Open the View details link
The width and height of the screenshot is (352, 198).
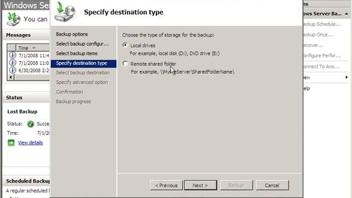30,142
